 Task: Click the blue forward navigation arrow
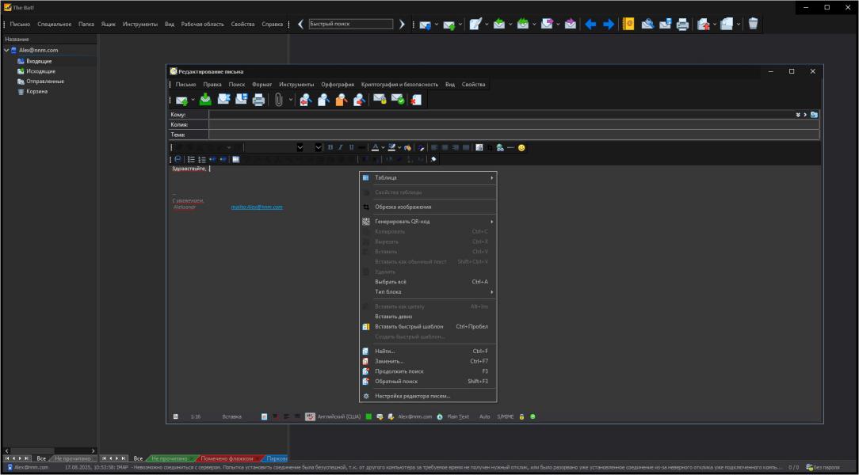point(609,25)
